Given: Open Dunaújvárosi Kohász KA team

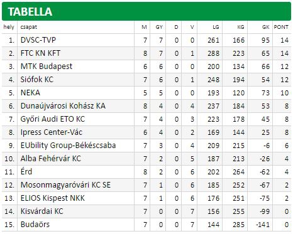Looking at the screenshot, I should tap(63, 106).
